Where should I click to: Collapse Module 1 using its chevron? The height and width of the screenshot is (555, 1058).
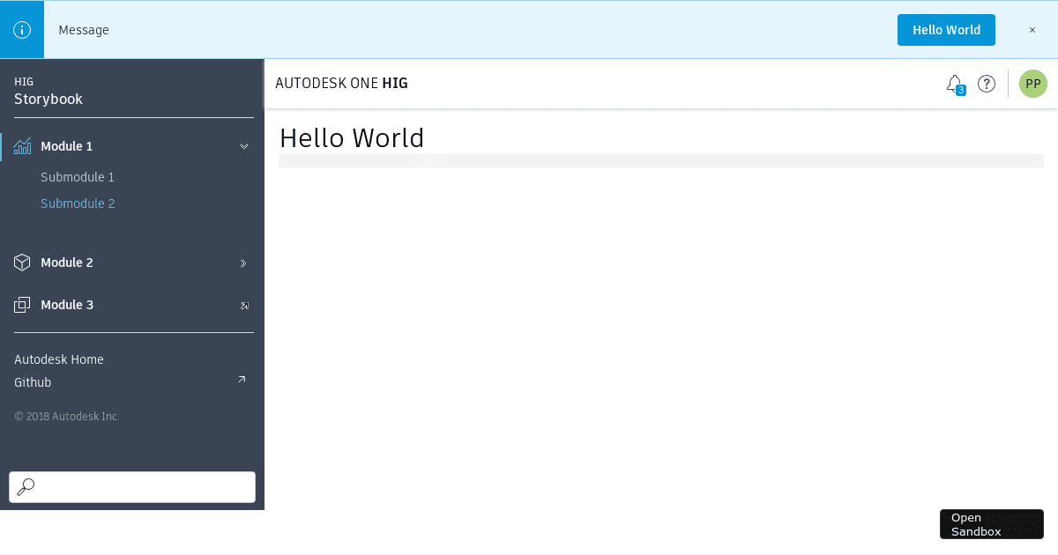[244, 146]
